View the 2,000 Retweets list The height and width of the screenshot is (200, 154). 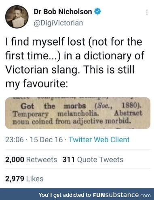31,160
